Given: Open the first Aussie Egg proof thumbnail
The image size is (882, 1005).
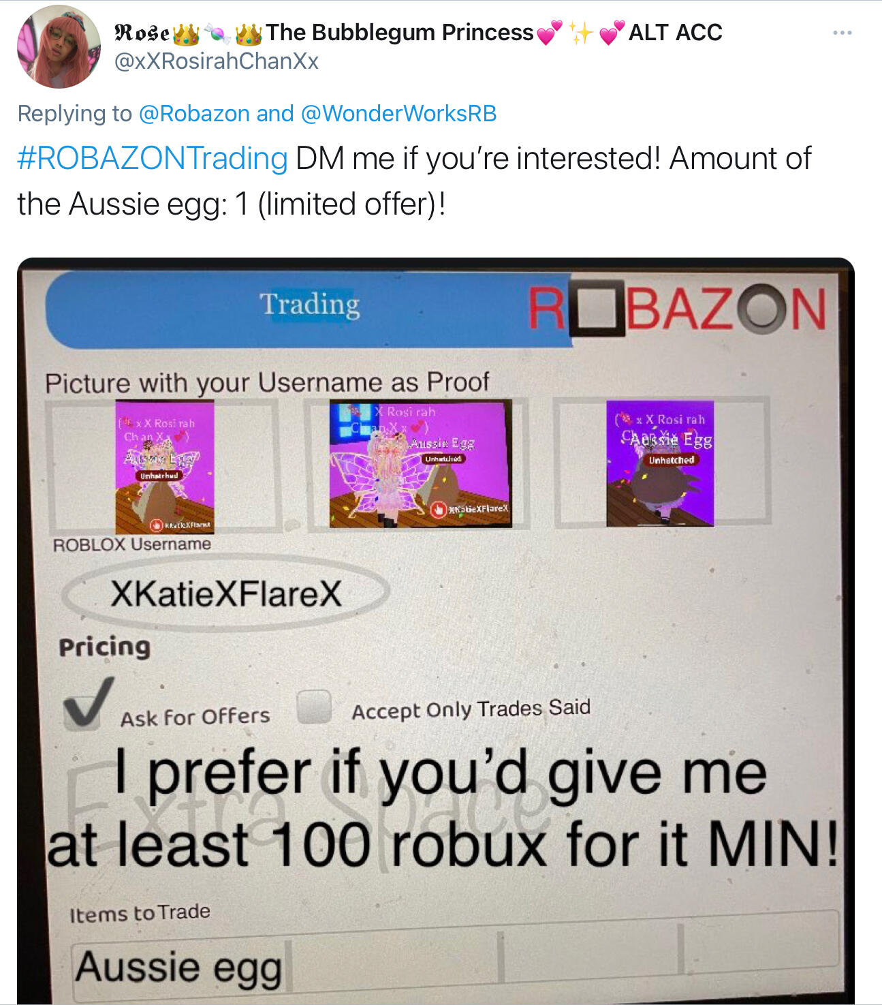Looking at the screenshot, I should tap(165, 467).
